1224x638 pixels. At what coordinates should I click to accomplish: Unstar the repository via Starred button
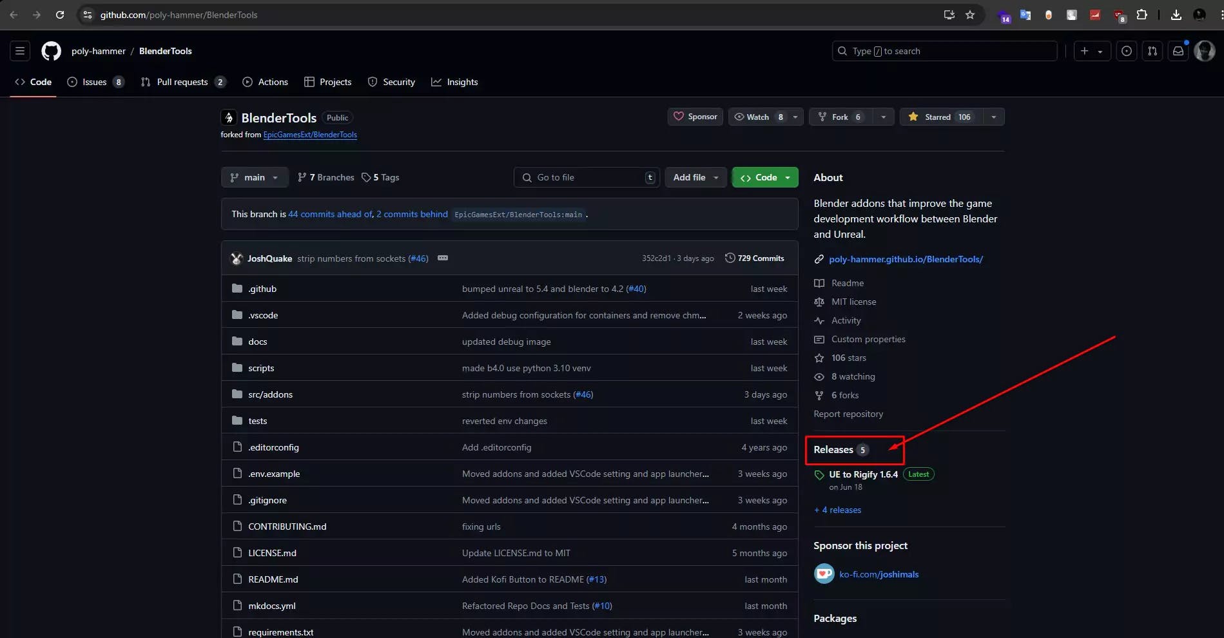[x=941, y=117]
